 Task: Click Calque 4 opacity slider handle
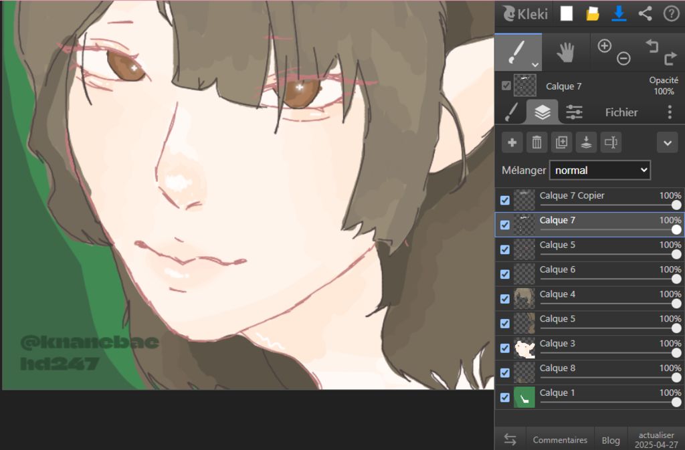[676, 304]
